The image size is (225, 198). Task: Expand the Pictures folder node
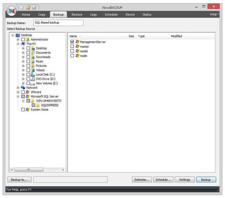click(23, 66)
